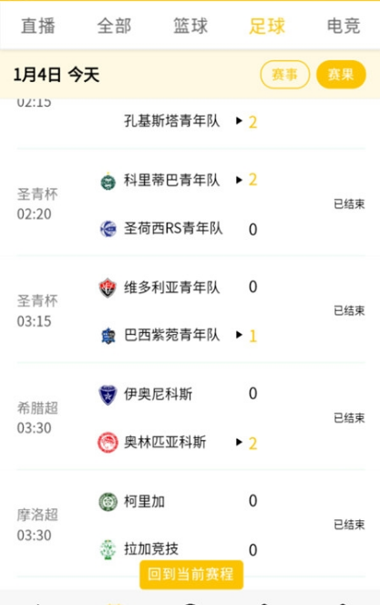
Task: Click 已结束 status of 希腊超 match
Action: [349, 418]
